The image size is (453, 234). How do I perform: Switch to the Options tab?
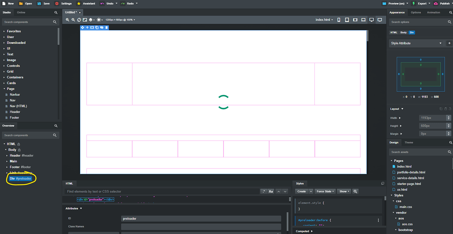(416, 12)
